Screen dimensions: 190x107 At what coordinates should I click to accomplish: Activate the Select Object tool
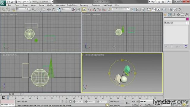[29, 9]
